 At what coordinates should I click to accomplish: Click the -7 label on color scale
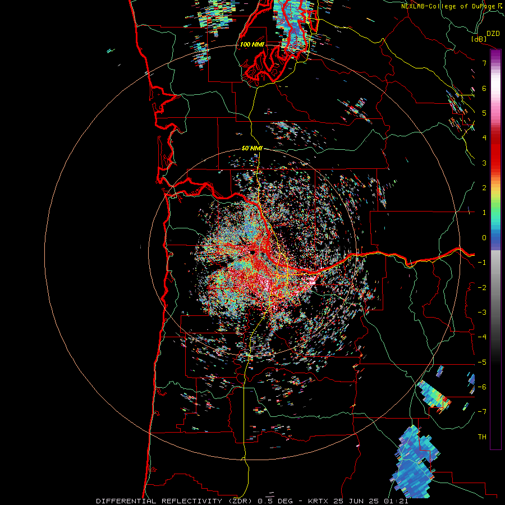[482, 412]
